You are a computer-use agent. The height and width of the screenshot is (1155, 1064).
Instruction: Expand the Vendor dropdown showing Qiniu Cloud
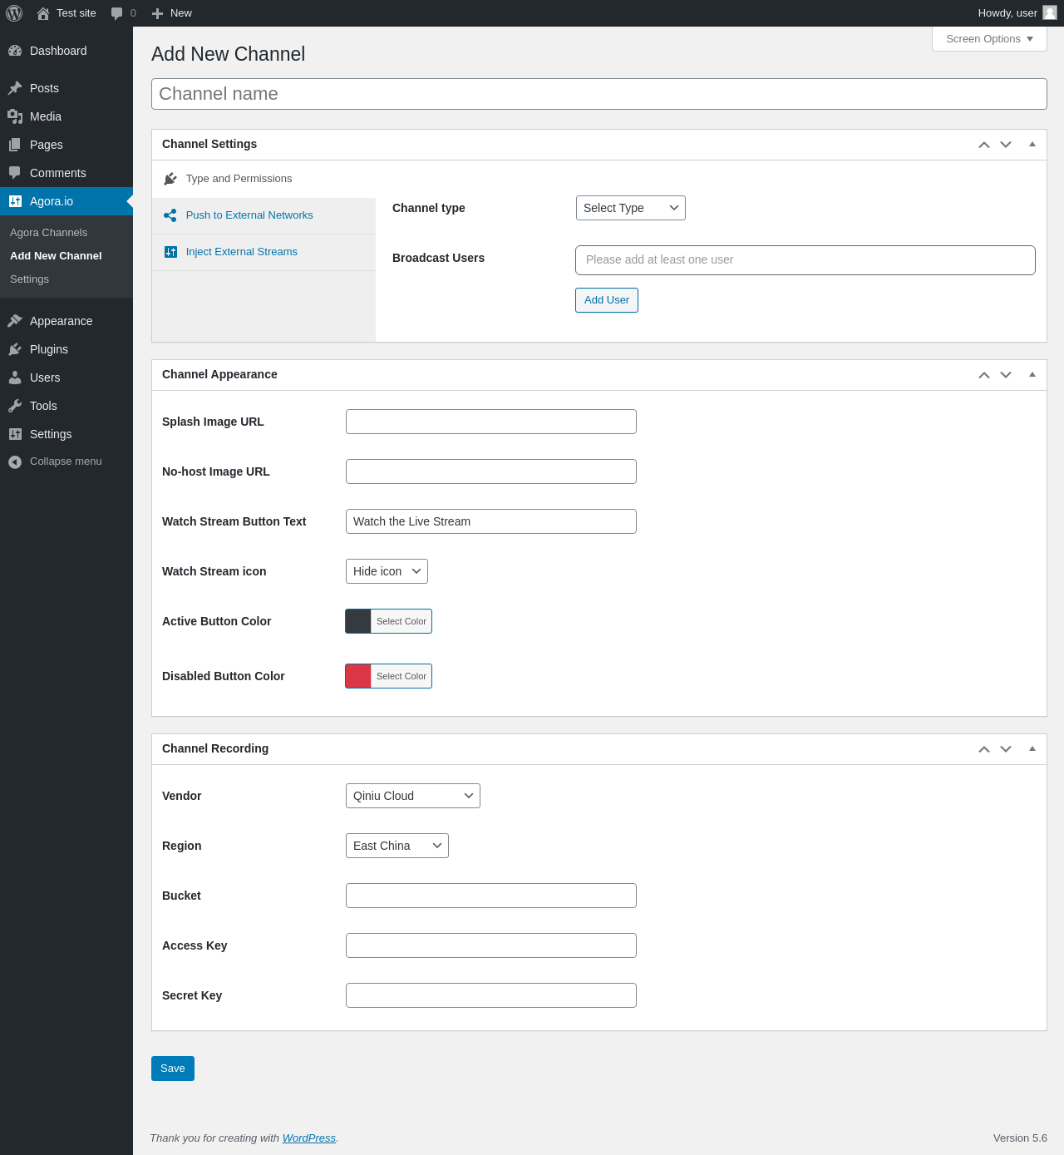[412, 796]
